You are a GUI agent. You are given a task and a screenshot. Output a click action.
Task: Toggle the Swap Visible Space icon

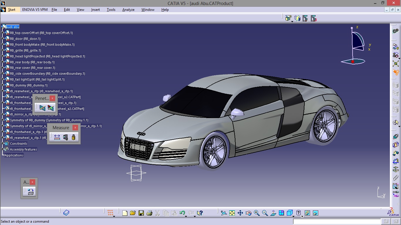click(x=315, y=213)
